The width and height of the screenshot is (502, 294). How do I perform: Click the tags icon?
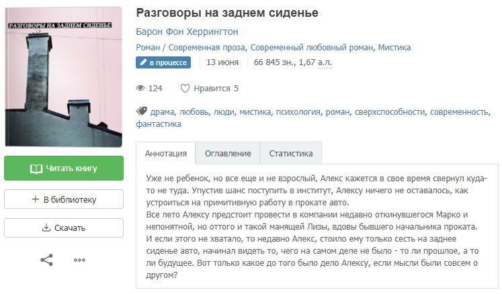(x=141, y=111)
